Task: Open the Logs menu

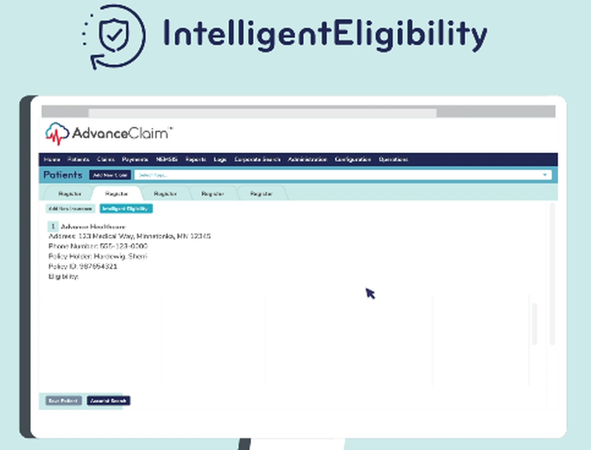Action: [x=220, y=159]
